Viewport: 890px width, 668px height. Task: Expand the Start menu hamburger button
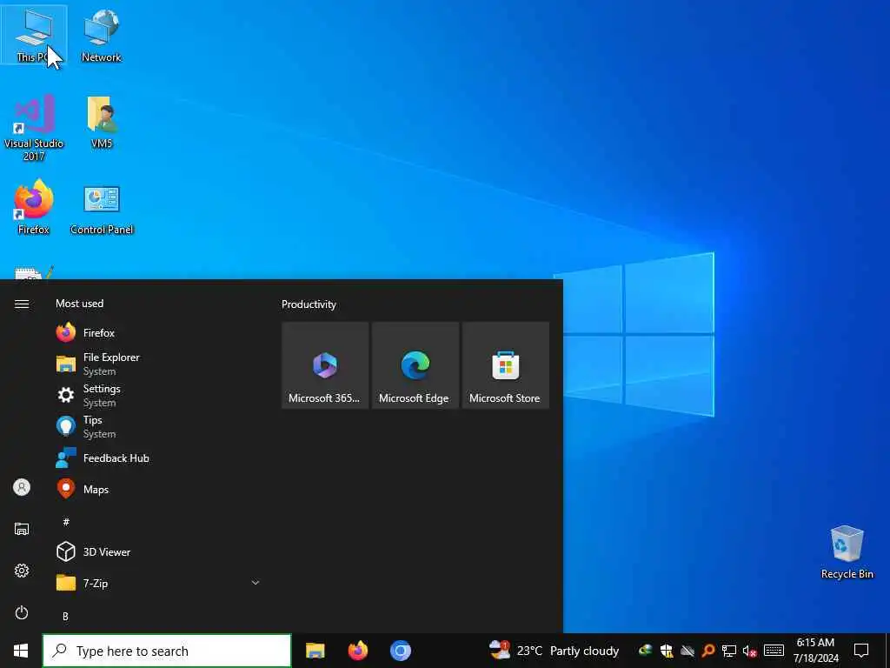click(22, 304)
